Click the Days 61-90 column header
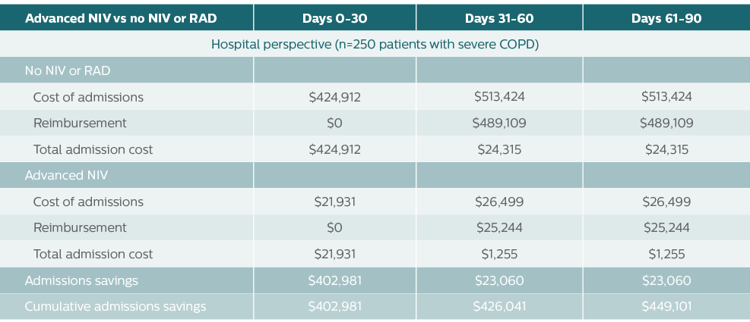 [x=666, y=19]
